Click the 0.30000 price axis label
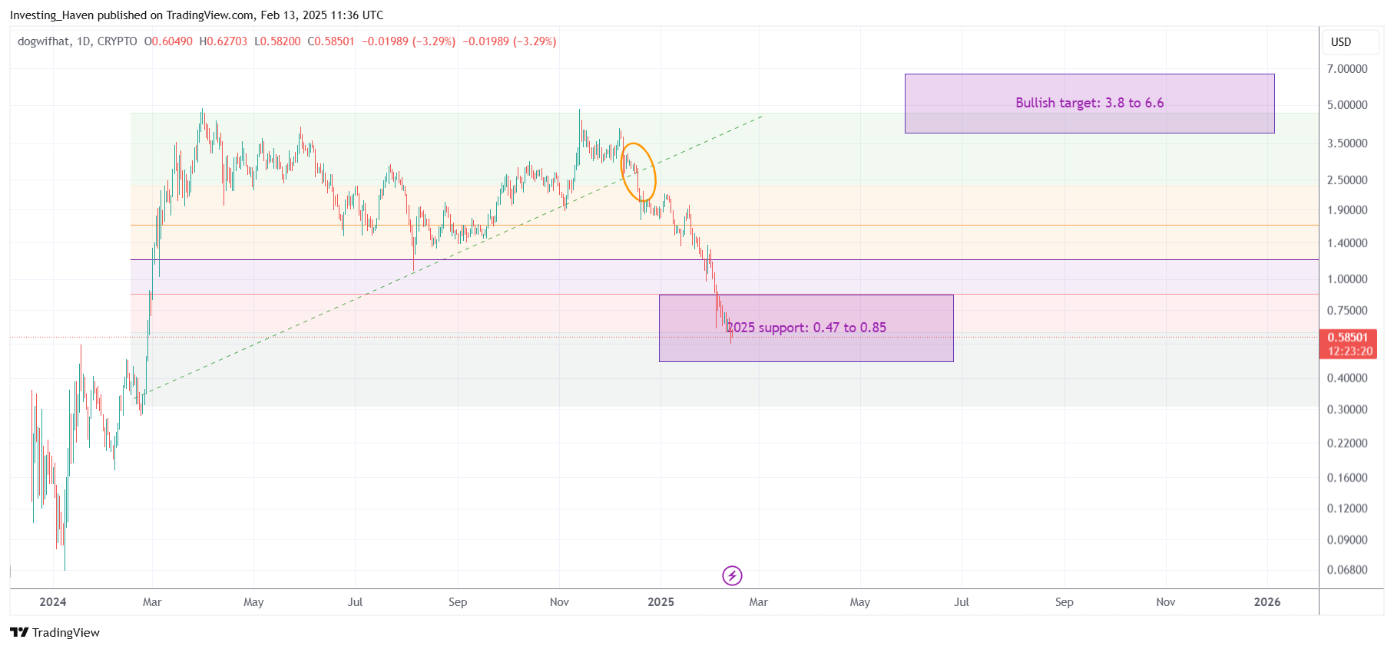Image resolution: width=1394 pixels, height=649 pixels. 1347,410
